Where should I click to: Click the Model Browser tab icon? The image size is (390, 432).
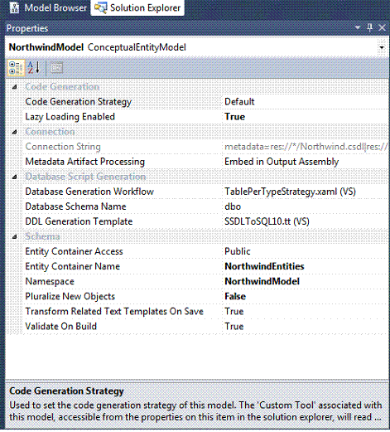(14, 7)
